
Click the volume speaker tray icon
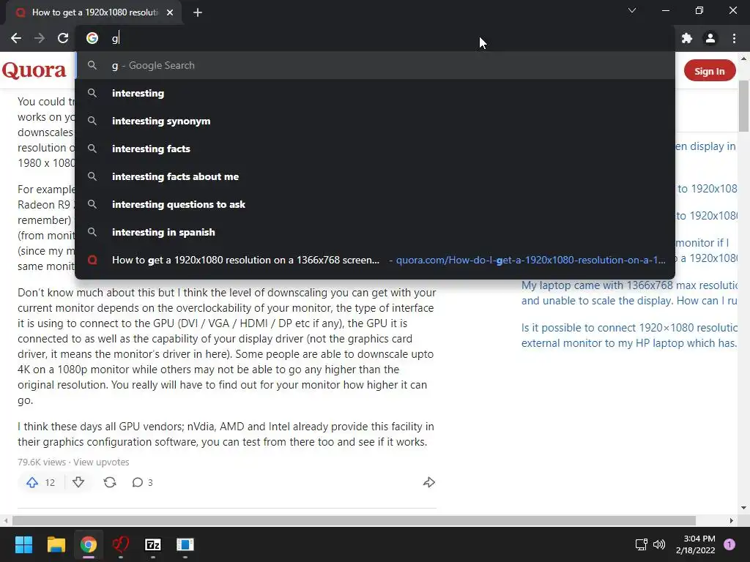(659, 544)
